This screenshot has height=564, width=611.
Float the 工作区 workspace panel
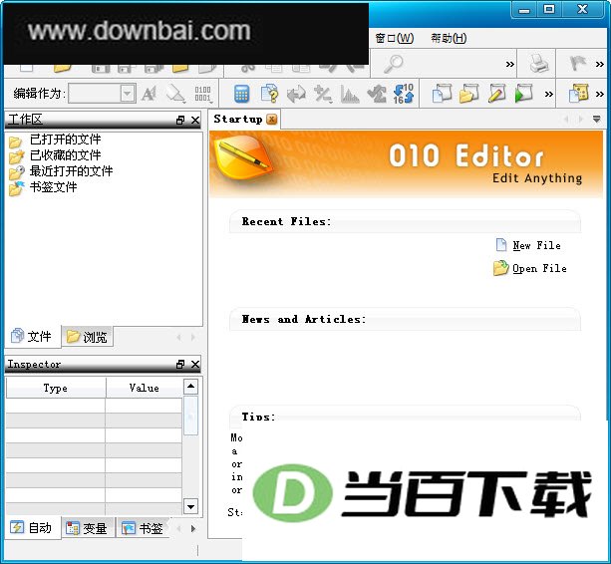(x=180, y=120)
